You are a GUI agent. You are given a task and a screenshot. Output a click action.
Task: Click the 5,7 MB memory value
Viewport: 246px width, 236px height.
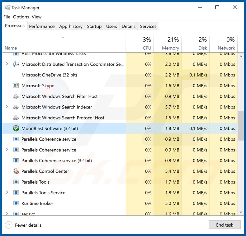pos(172,107)
